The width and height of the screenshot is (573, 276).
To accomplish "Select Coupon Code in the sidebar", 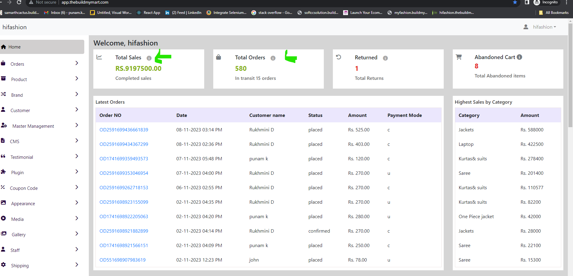I will (24, 188).
